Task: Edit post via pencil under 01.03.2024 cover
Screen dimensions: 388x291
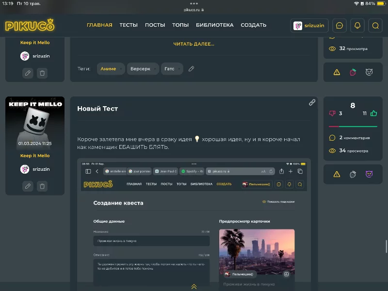Action: click(x=28, y=186)
